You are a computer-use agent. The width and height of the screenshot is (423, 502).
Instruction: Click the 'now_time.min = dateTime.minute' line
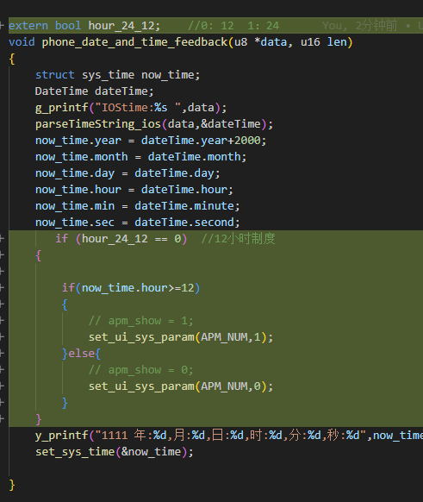138,206
